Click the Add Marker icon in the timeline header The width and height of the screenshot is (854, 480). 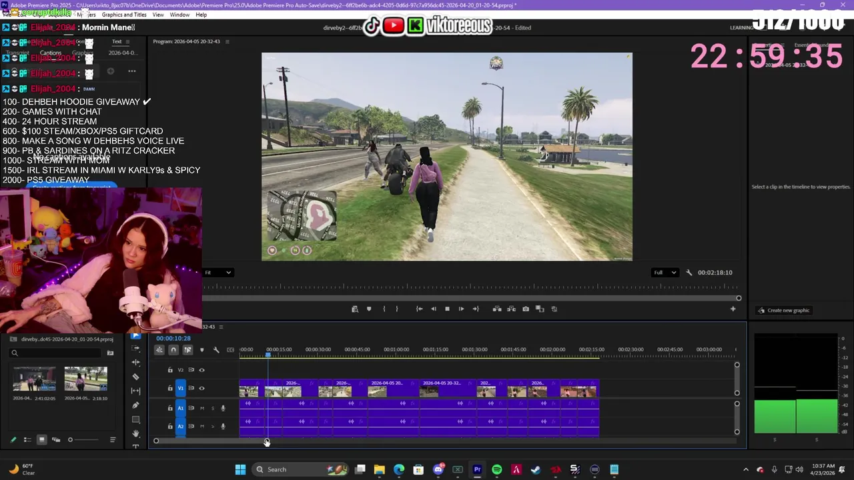pos(201,349)
